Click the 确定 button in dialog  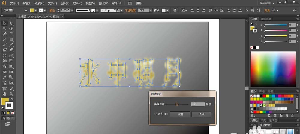coord(180,114)
